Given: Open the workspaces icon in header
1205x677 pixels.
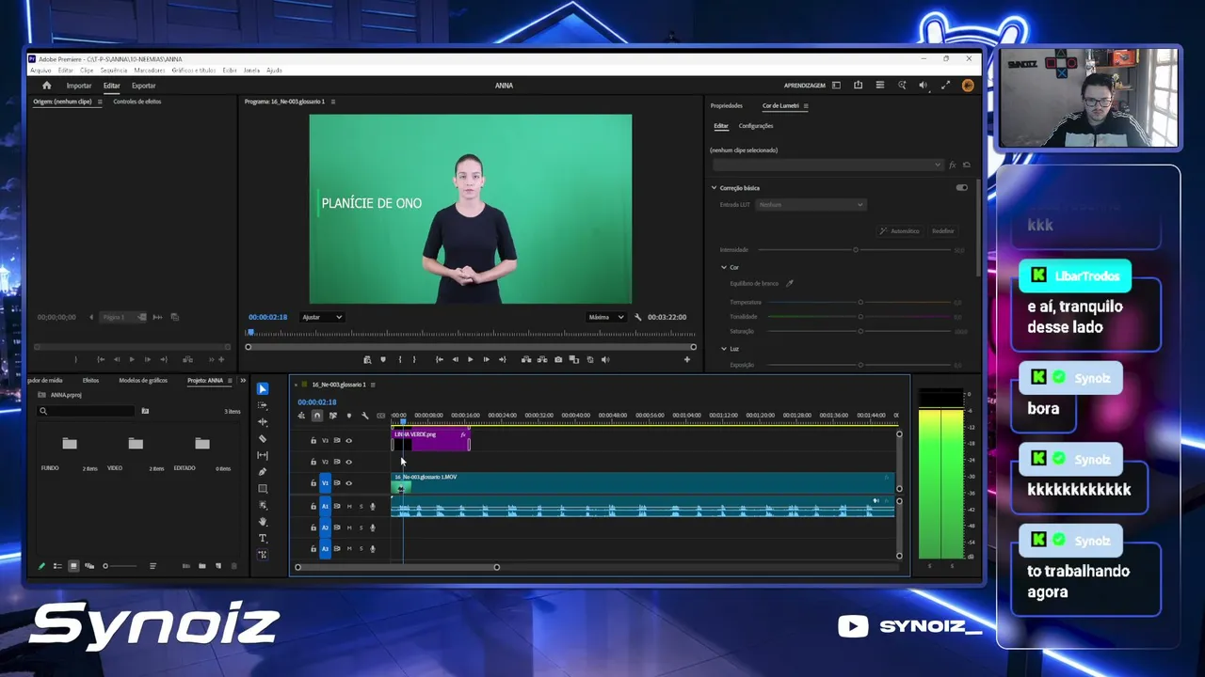Looking at the screenshot, I should coord(836,86).
